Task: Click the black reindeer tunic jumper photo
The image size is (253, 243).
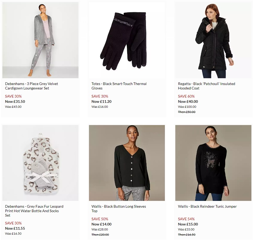Action: point(213,163)
